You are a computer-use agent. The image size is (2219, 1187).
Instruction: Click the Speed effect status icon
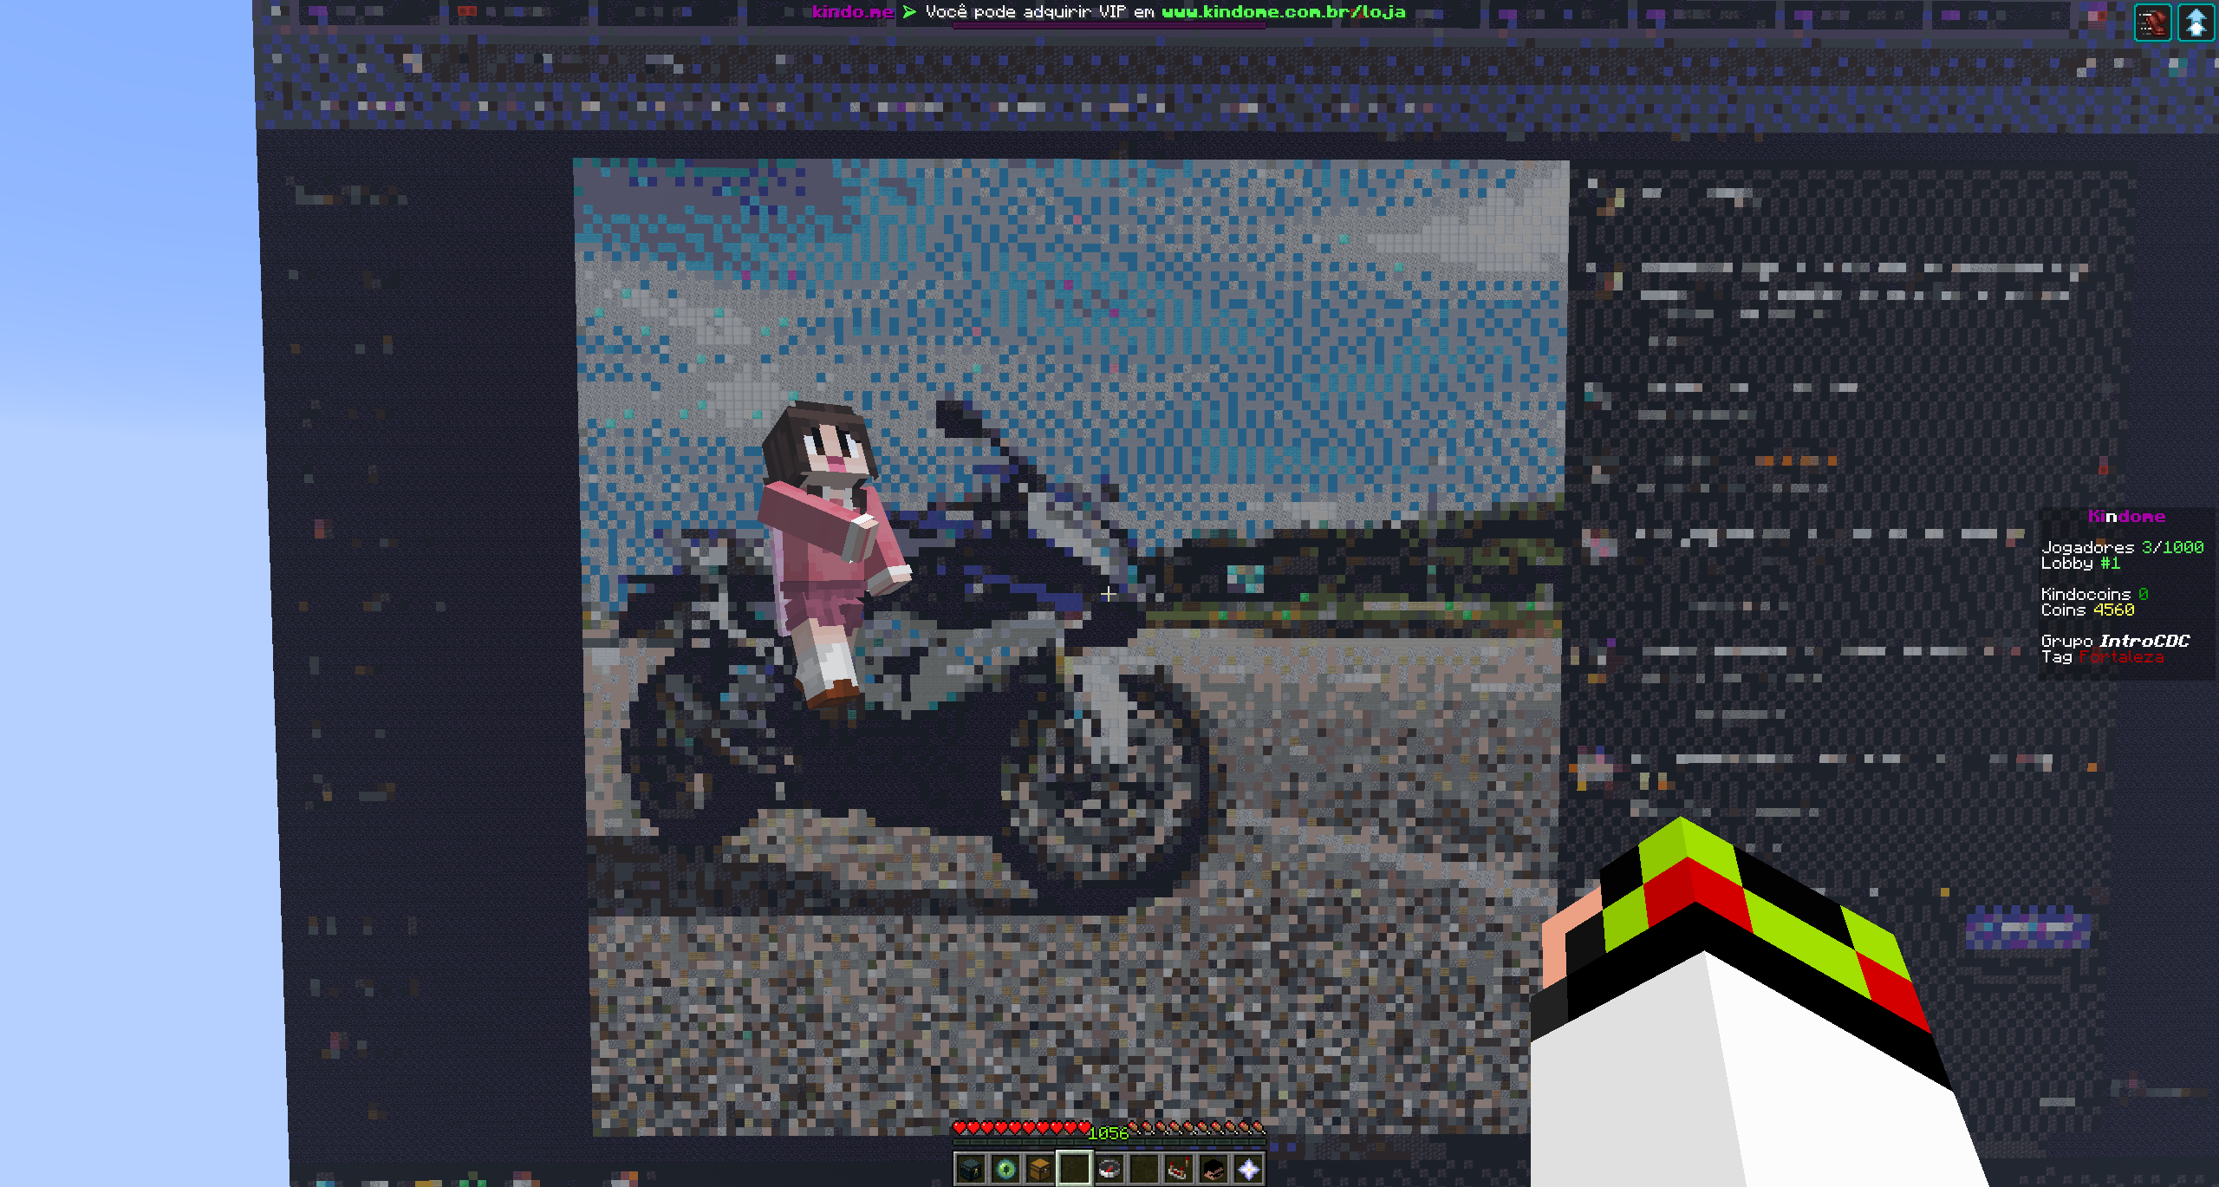point(2152,23)
